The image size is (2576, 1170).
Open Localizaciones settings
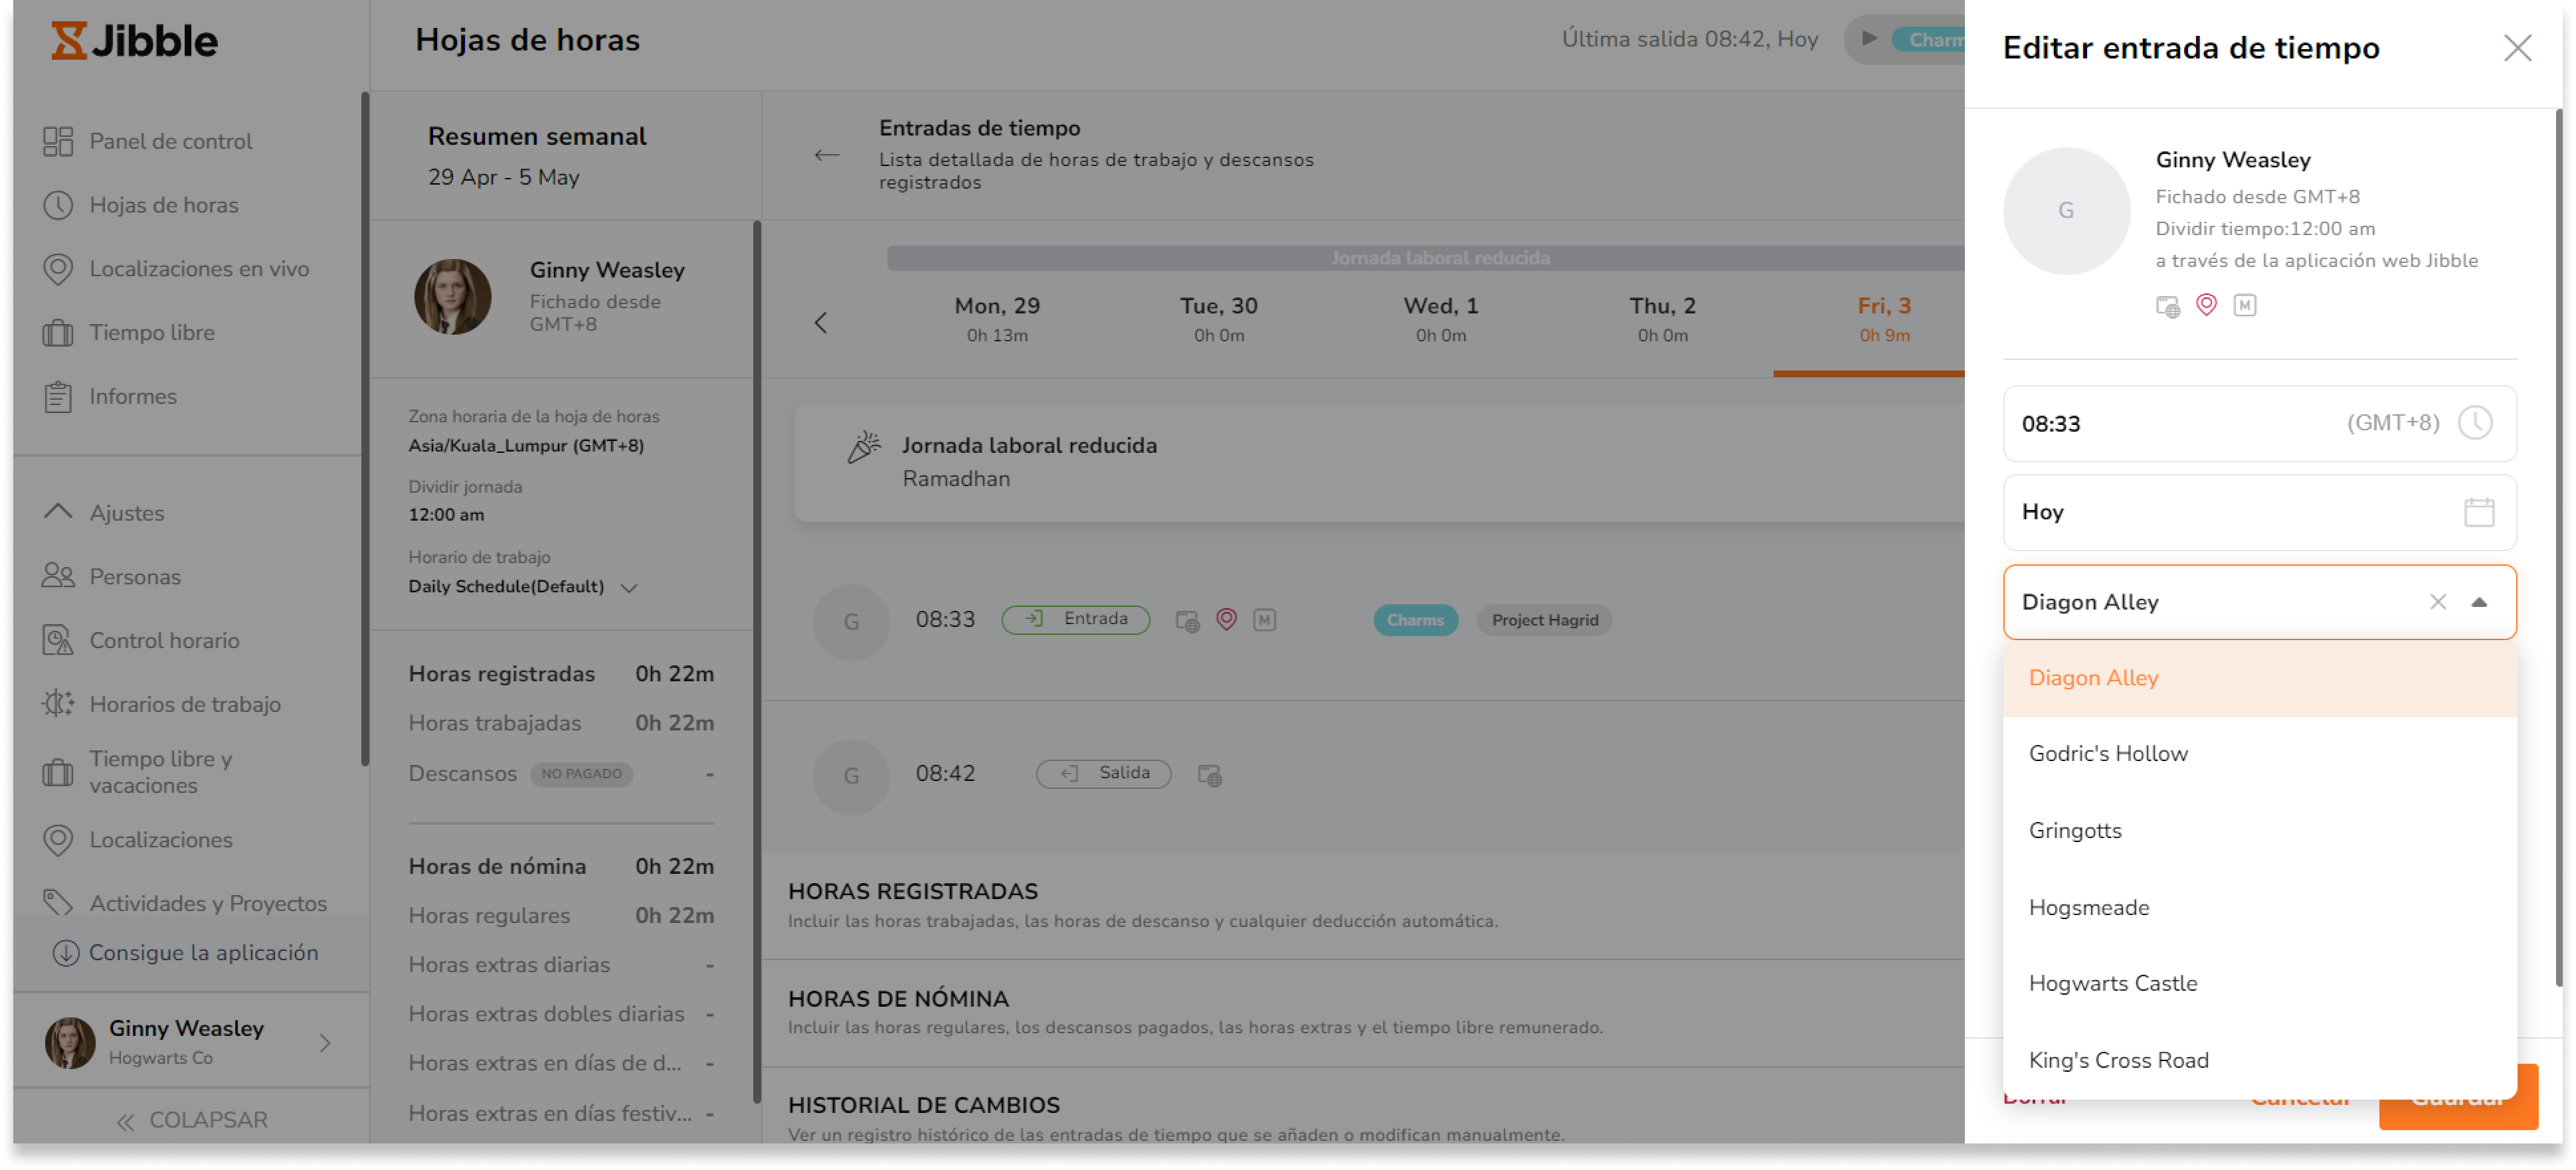pos(160,841)
